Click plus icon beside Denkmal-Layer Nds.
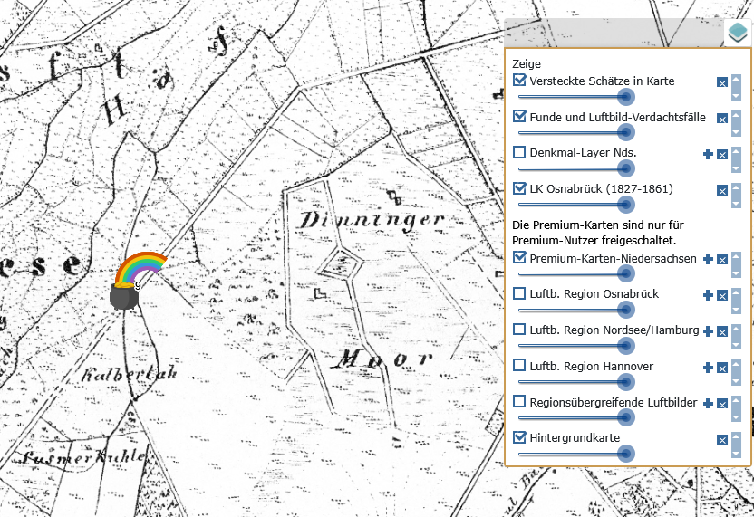This screenshot has height=517, width=754. coord(708,154)
